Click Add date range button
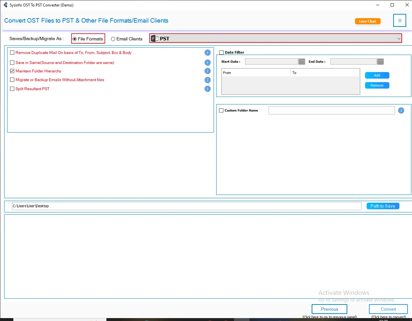Screen dimensions: 412x321 click(377, 75)
